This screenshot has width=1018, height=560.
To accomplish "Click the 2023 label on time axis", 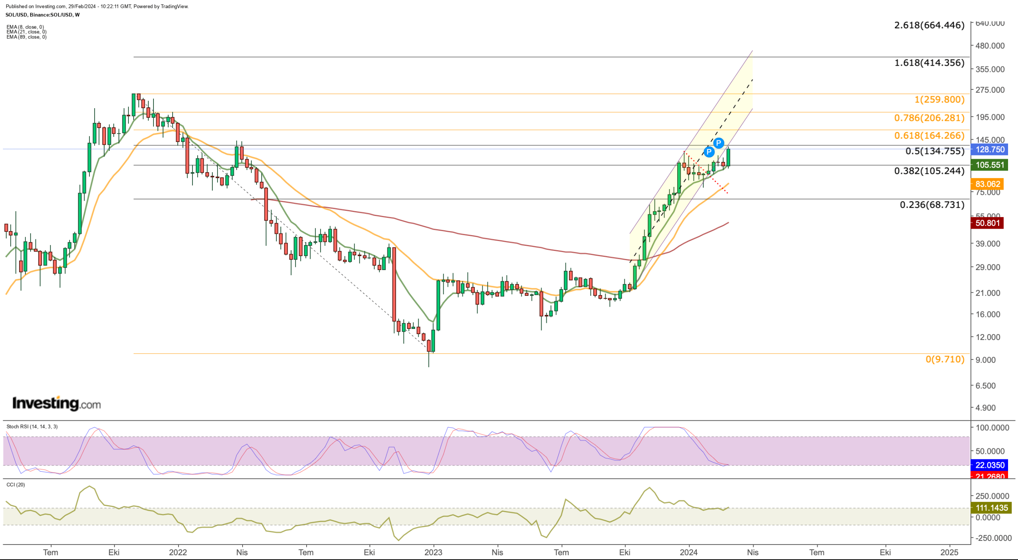I will (433, 552).
